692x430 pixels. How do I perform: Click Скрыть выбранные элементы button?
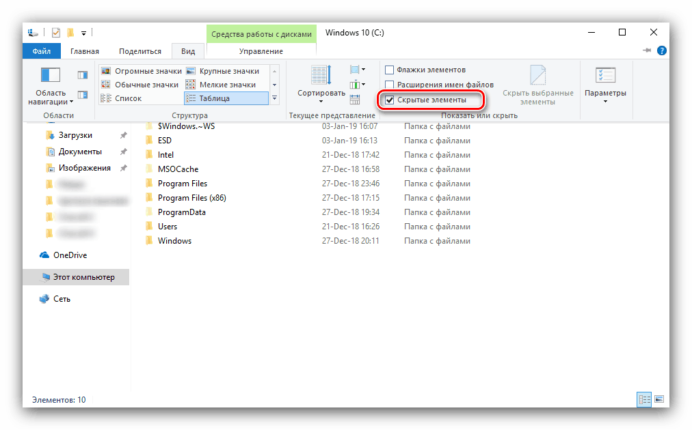click(x=538, y=85)
